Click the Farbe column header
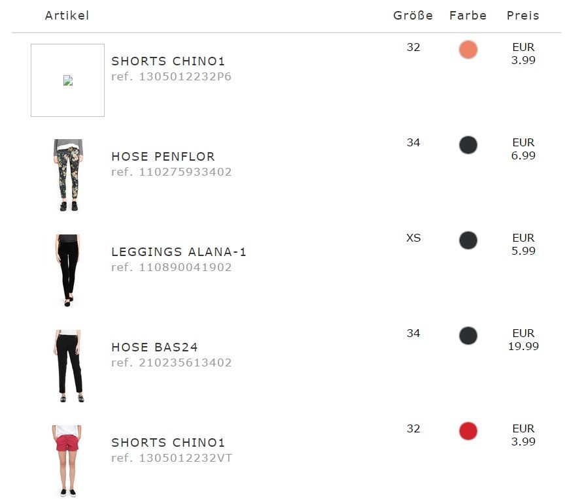 click(468, 16)
